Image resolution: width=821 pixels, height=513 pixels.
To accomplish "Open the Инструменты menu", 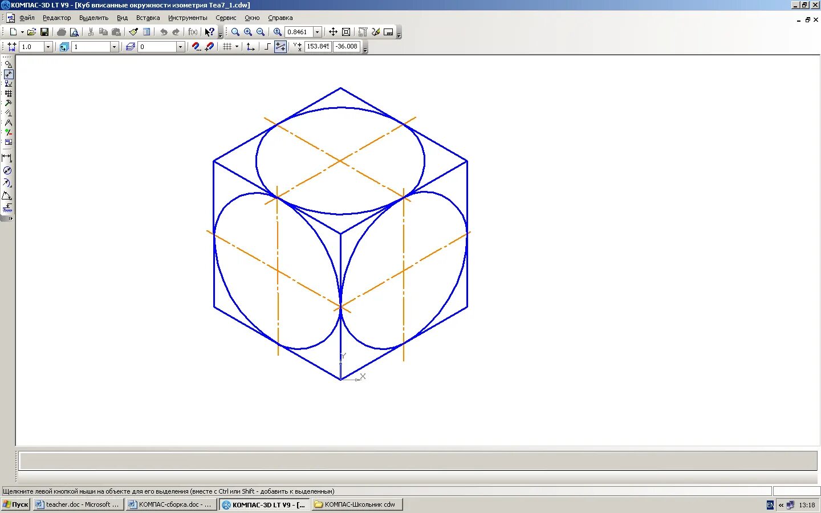I will [x=188, y=18].
